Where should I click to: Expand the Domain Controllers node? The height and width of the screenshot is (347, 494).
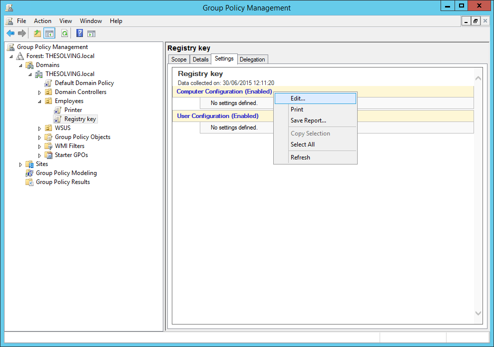[x=39, y=91]
